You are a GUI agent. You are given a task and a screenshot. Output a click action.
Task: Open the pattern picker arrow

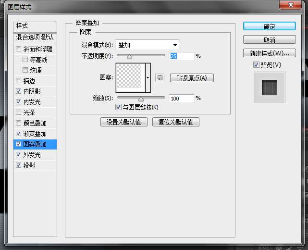point(148,78)
